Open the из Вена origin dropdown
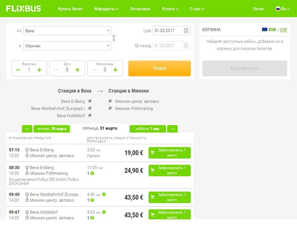This screenshot has width=297, height=225. click(x=67, y=31)
